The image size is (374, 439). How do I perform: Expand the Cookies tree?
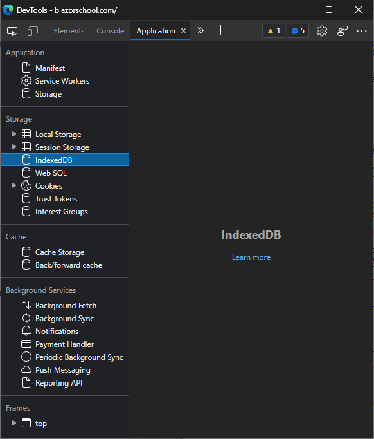click(x=13, y=185)
